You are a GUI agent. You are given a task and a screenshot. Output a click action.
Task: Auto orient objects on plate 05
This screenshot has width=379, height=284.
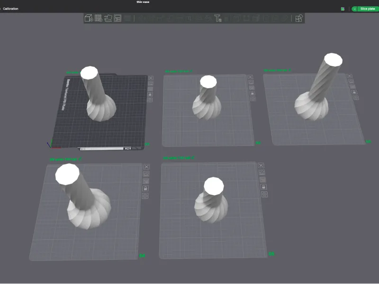tap(262, 172)
